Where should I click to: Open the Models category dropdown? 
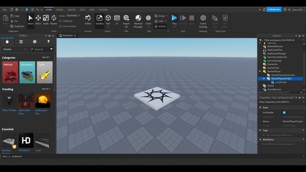click(14, 49)
